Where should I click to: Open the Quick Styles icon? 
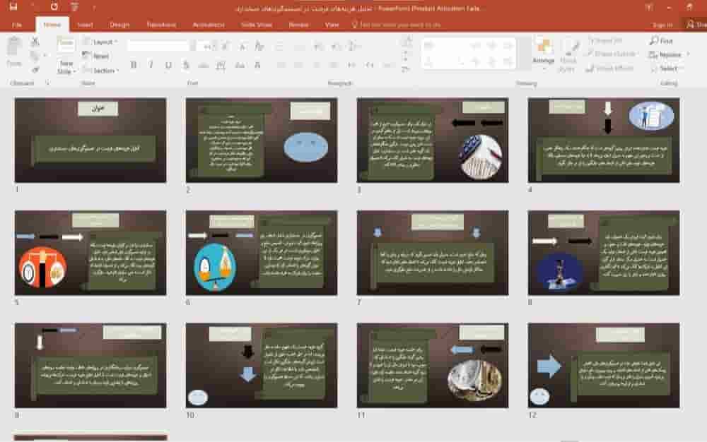click(568, 47)
